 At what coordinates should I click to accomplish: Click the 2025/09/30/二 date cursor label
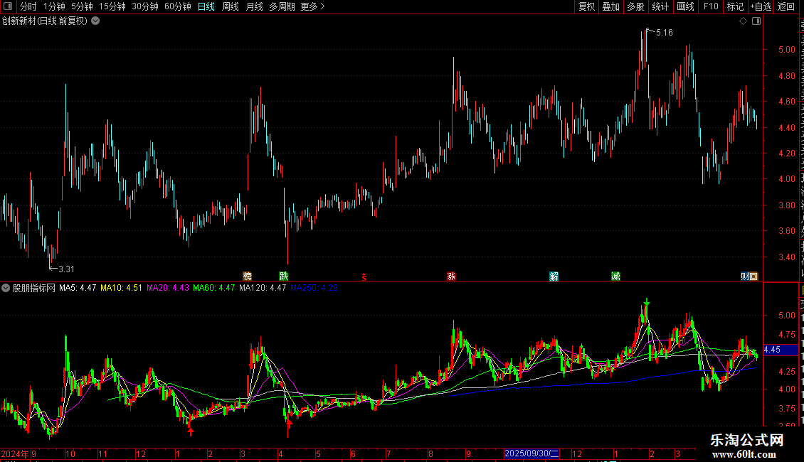[x=531, y=453]
